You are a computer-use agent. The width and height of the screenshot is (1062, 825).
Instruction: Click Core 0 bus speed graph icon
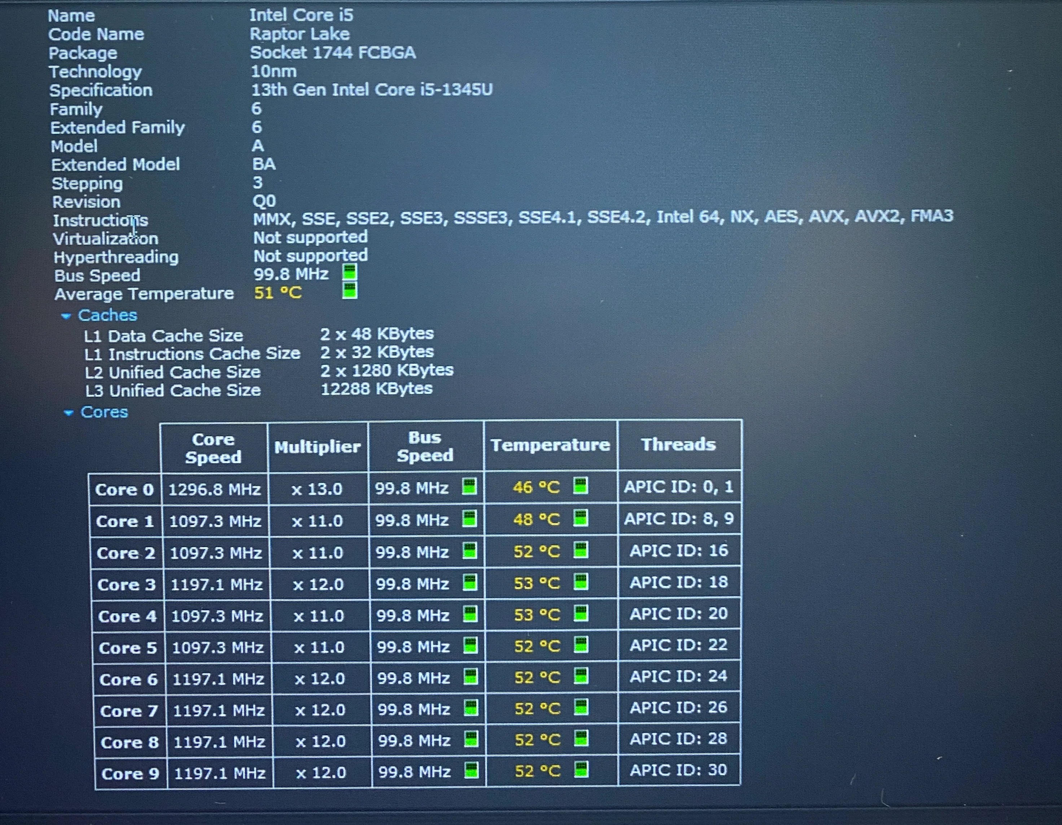pyautogui.click(x=469, y=486)
